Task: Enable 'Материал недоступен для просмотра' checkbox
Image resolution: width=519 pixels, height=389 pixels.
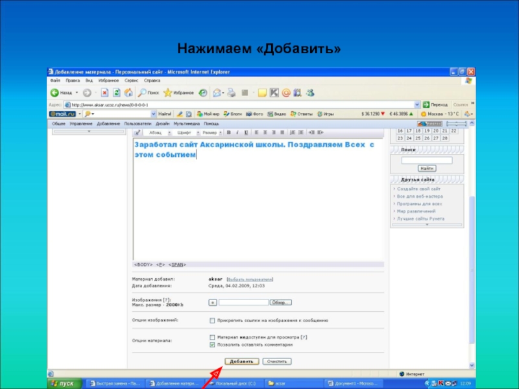Action: pyautogui.click(x=212, y=337)
